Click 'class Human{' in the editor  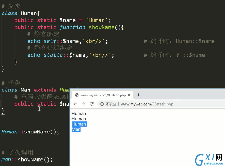[x=21, y=13]
